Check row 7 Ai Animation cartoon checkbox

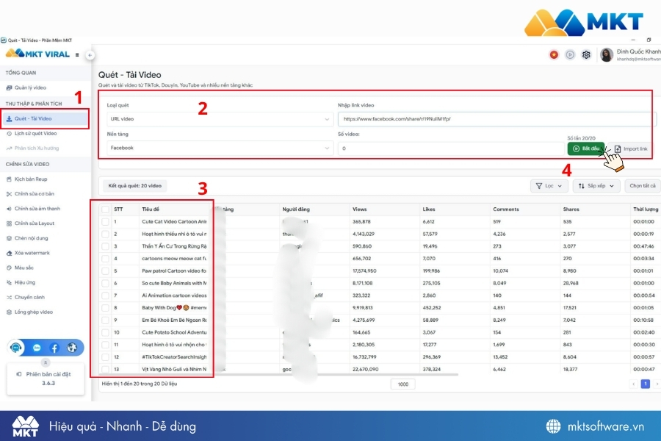click(105, 295)
